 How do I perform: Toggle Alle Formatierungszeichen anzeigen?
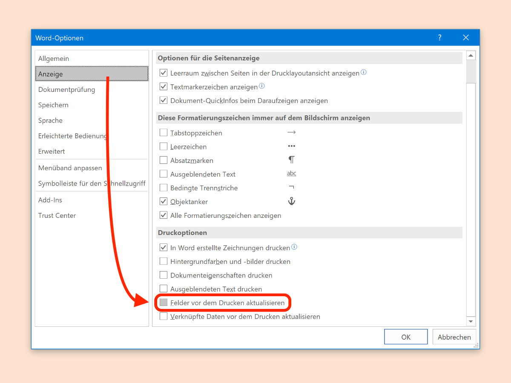(x=164, y=215)
